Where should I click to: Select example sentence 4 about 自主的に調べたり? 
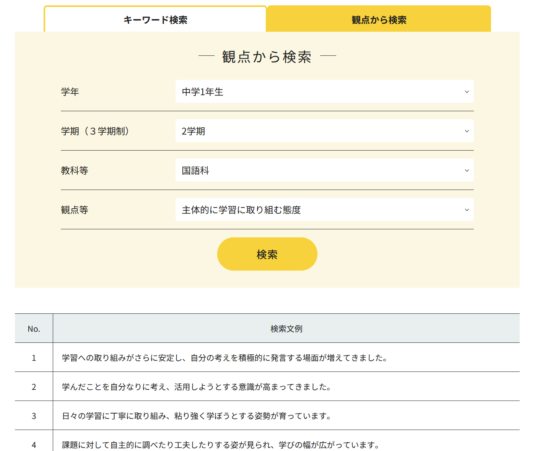(x=220, y=445)
